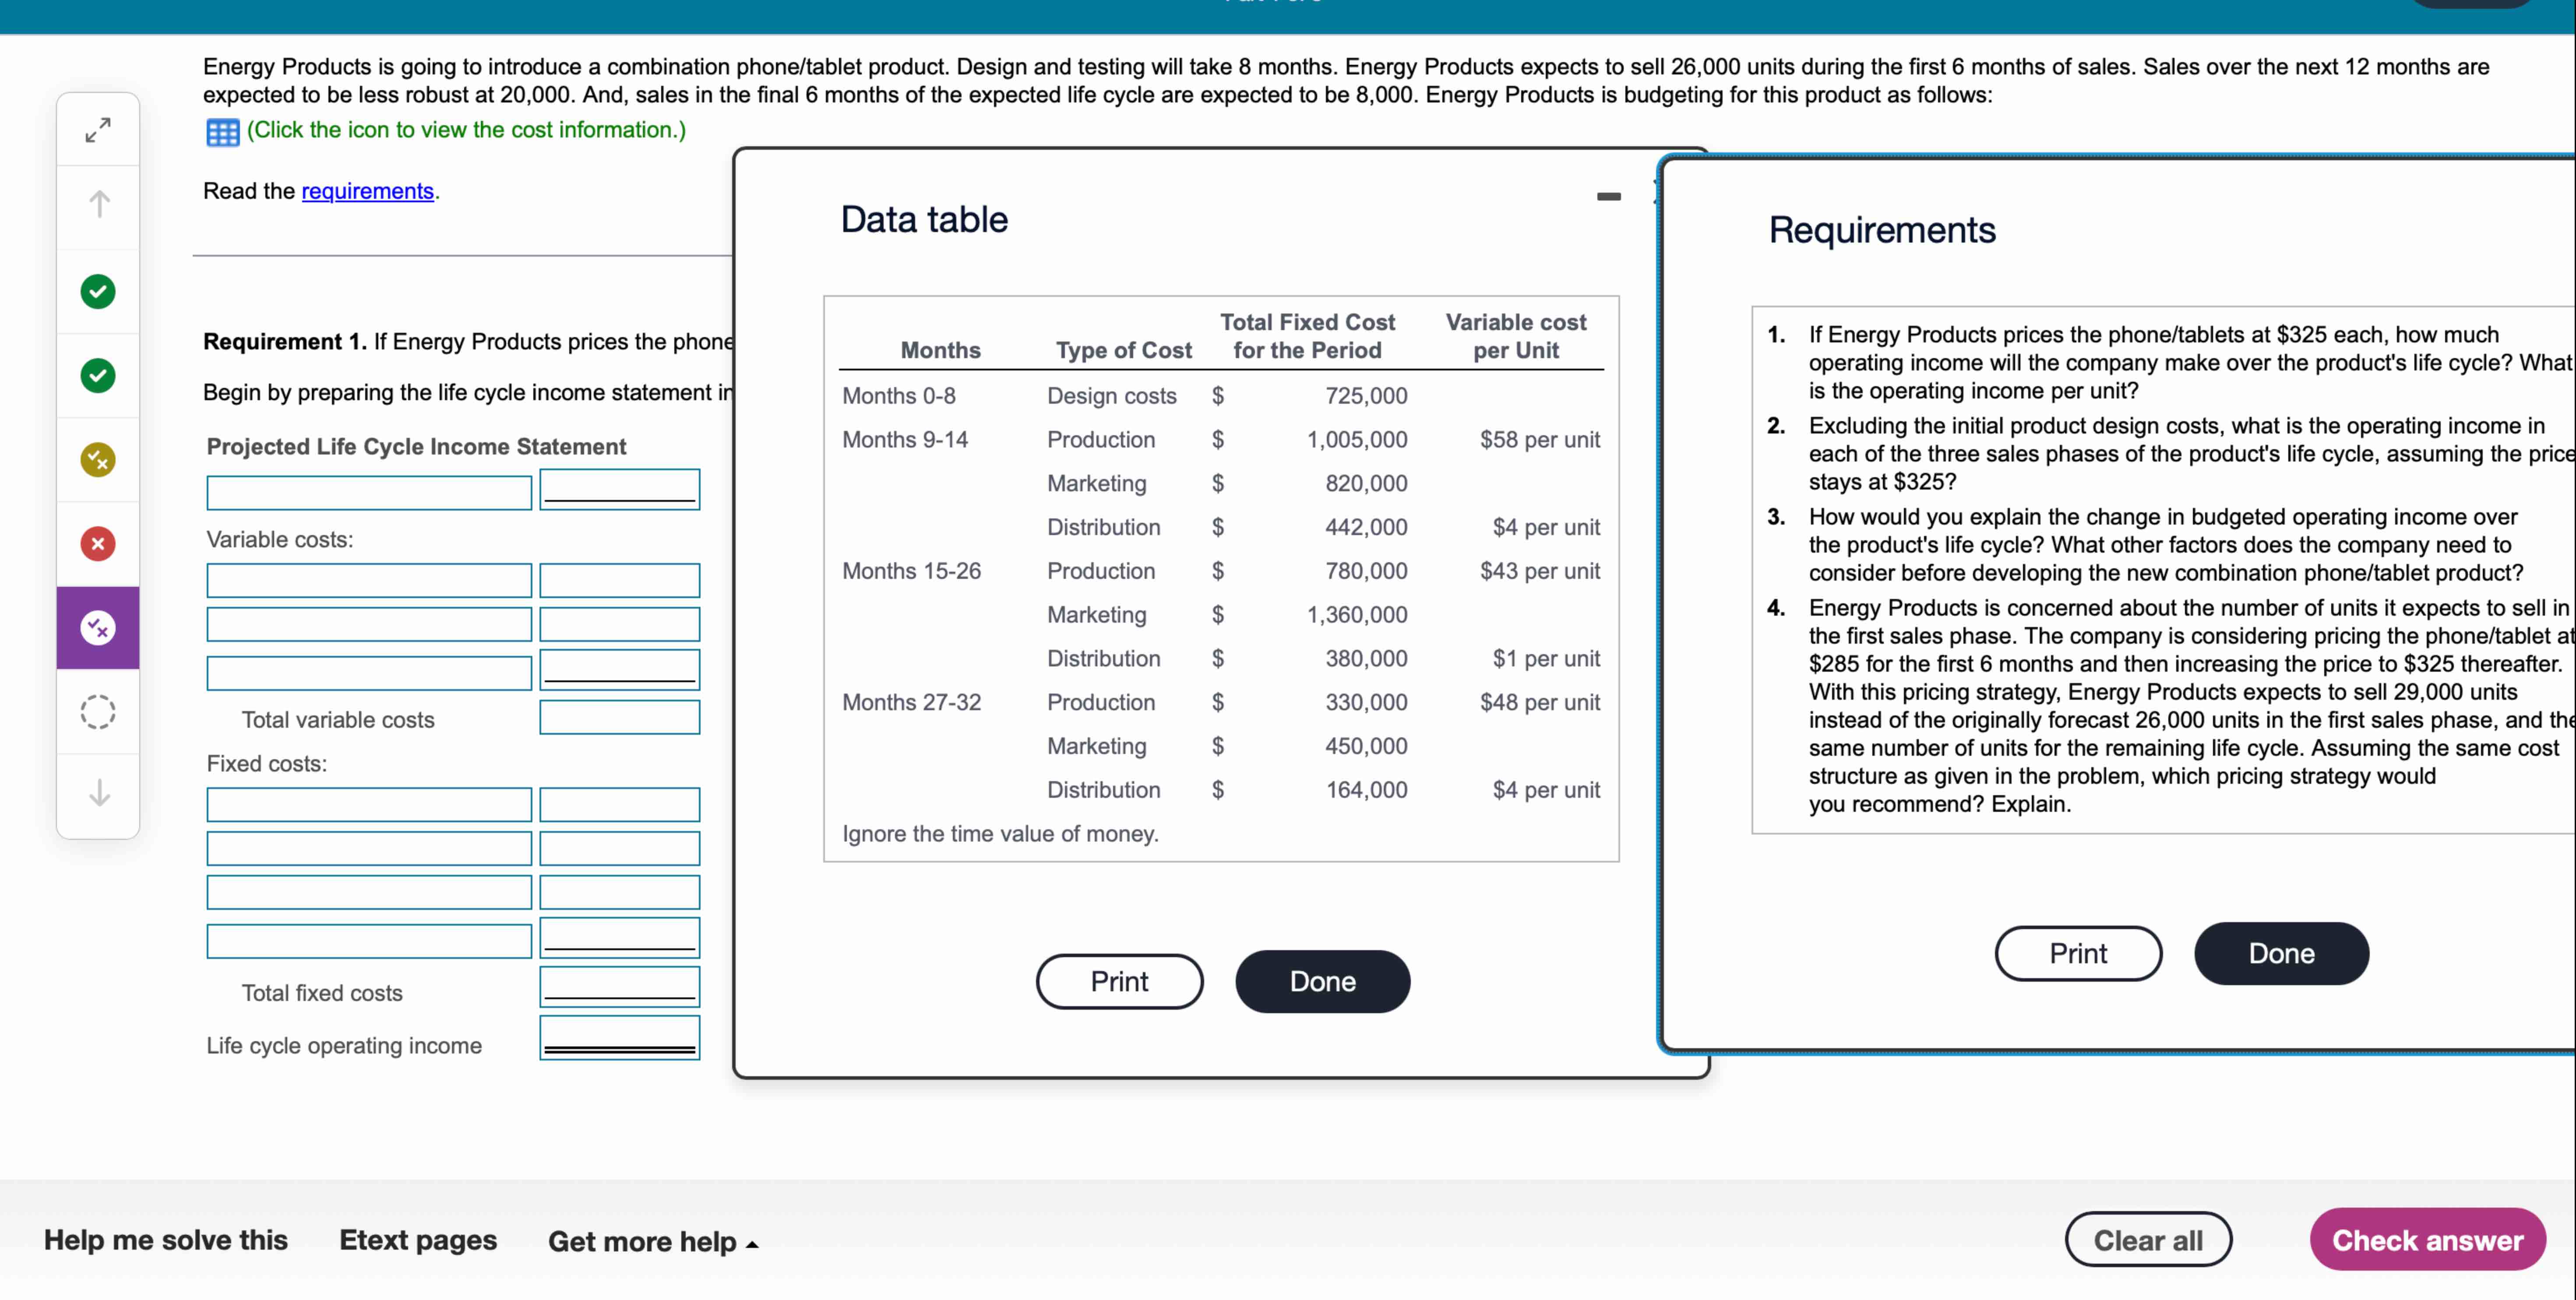Screen dimensions: 2576x1300
Task: Select the olive partially correct question part
Action: [x=98, y=460]
